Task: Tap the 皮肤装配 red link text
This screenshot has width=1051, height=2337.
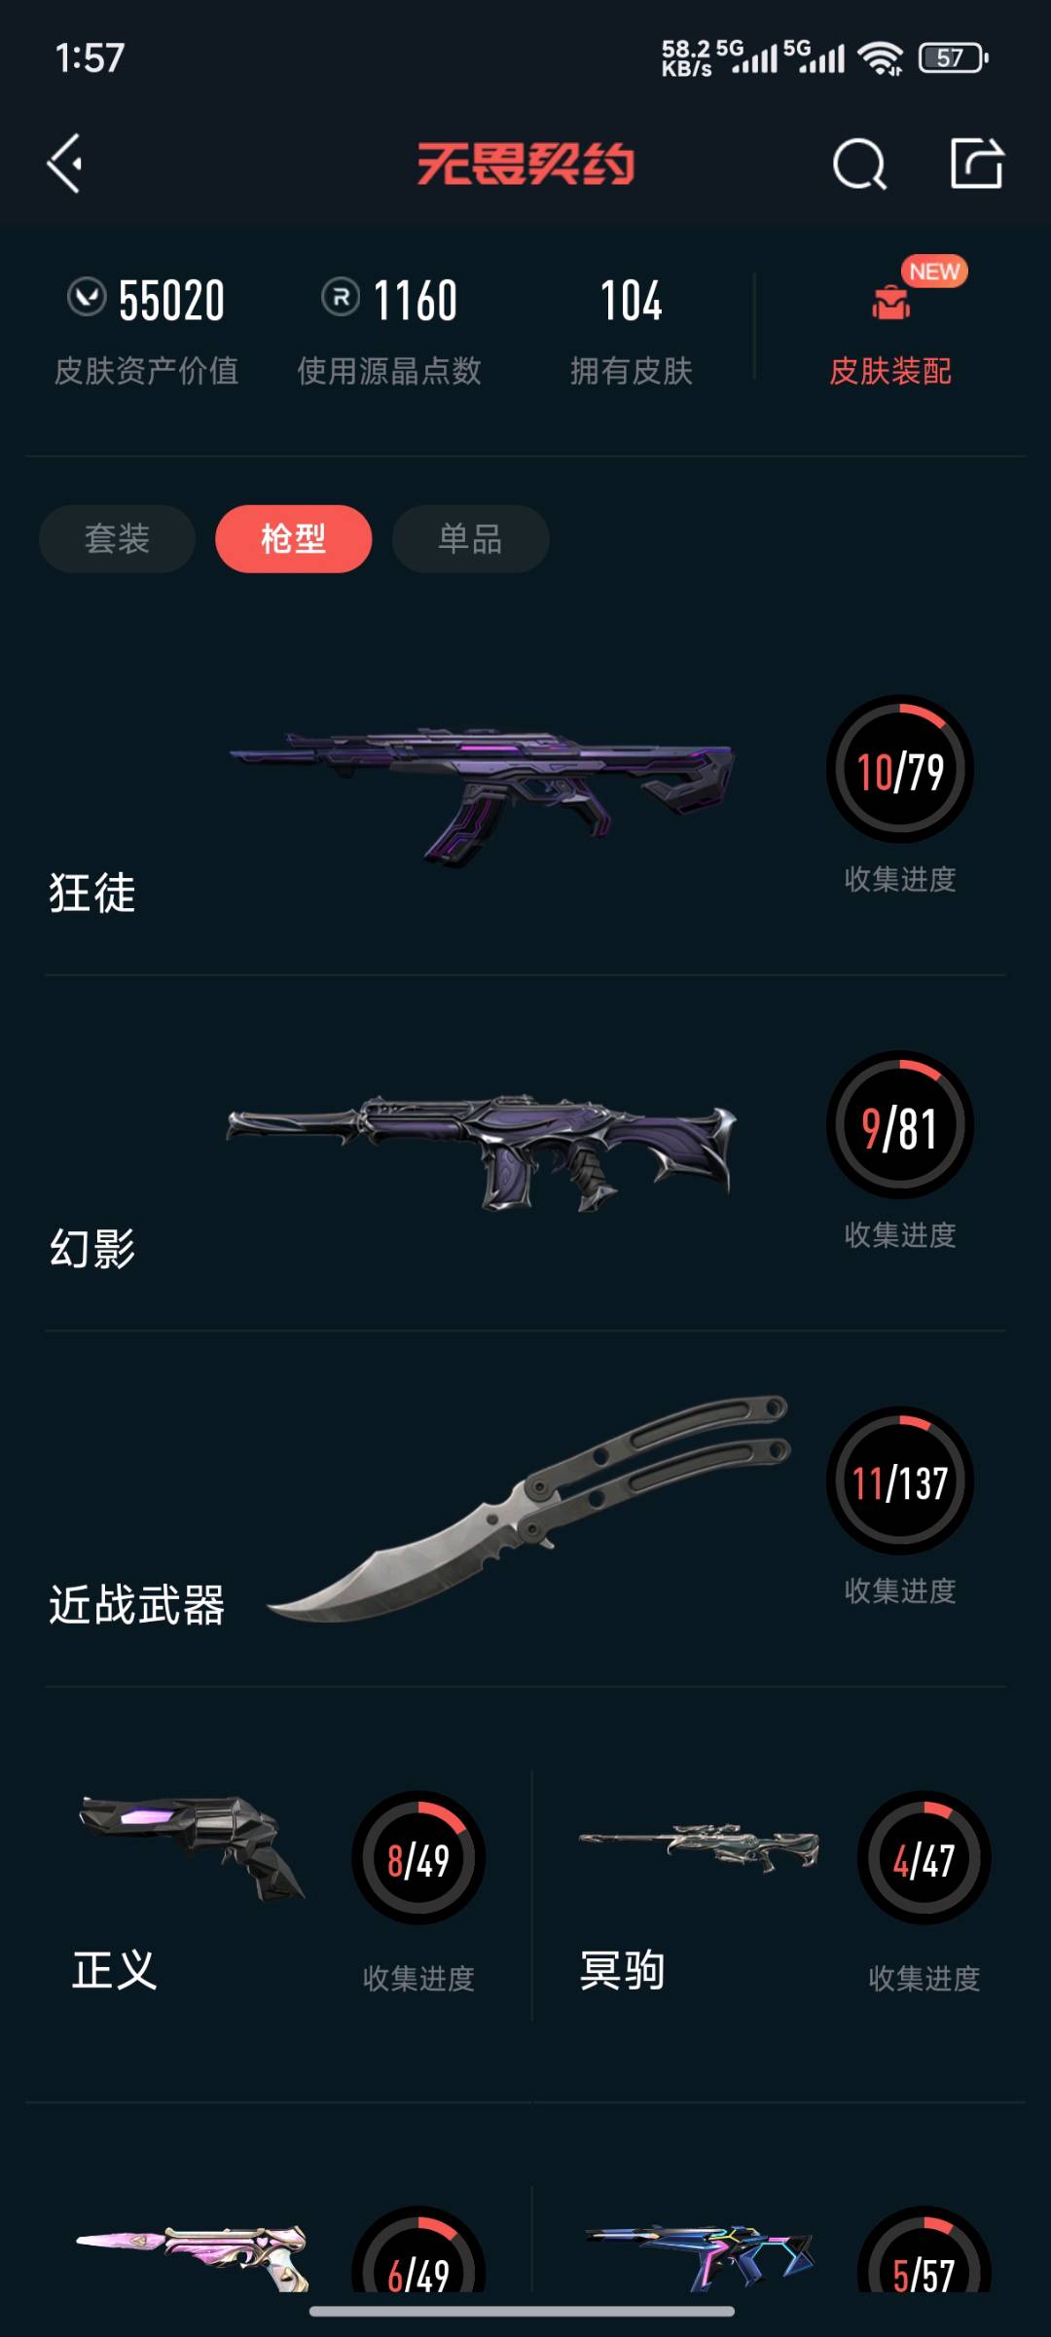Action: tap(890, 371)
